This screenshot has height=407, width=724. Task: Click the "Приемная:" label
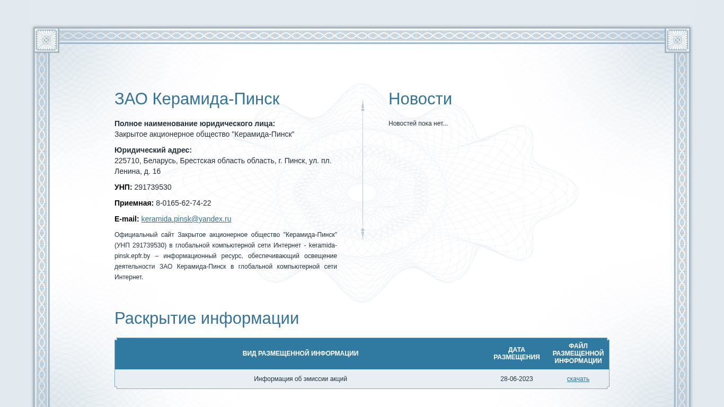click(134, 203)
